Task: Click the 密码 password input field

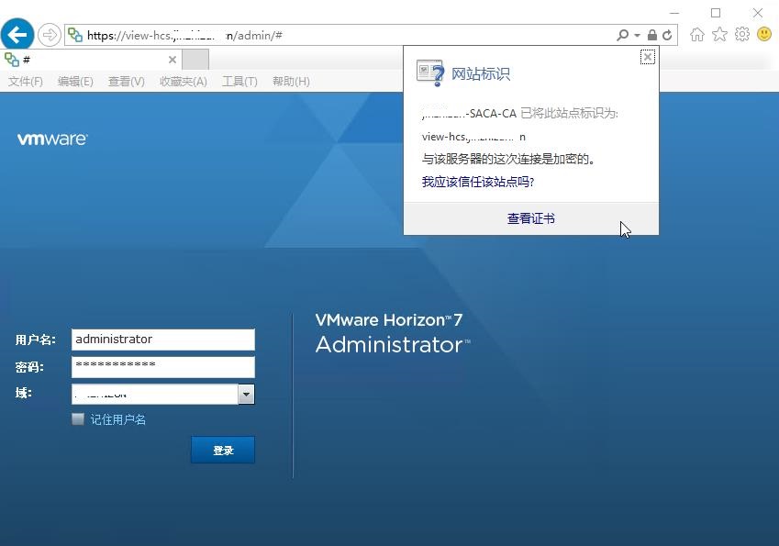Action: (x=162, y=366)
